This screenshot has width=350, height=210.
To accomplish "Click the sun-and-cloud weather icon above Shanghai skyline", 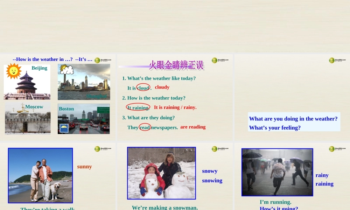I will pos(66,69).
